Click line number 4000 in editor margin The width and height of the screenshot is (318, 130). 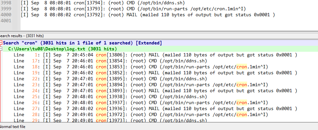(6, 15)
